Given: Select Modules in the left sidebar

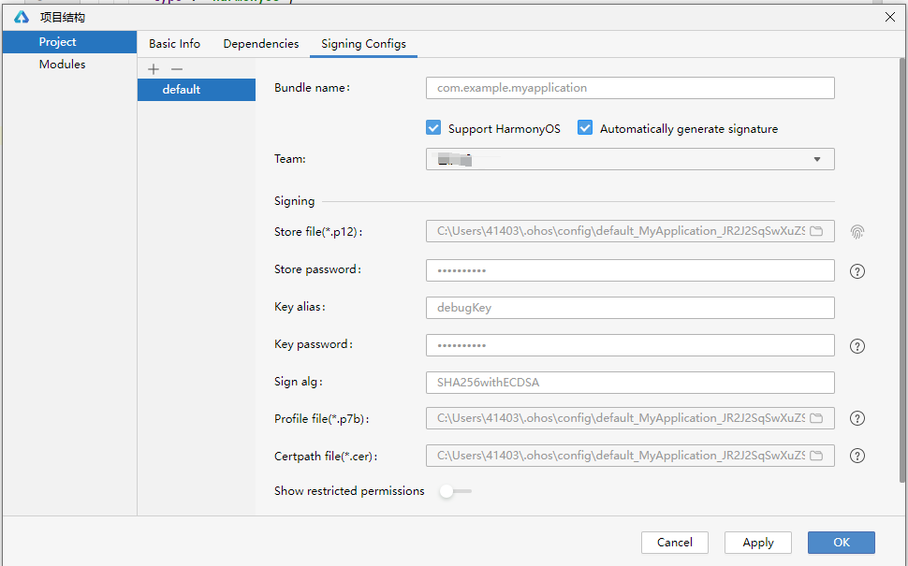Looking at the screenshot, I should click(x=62, y=65).
